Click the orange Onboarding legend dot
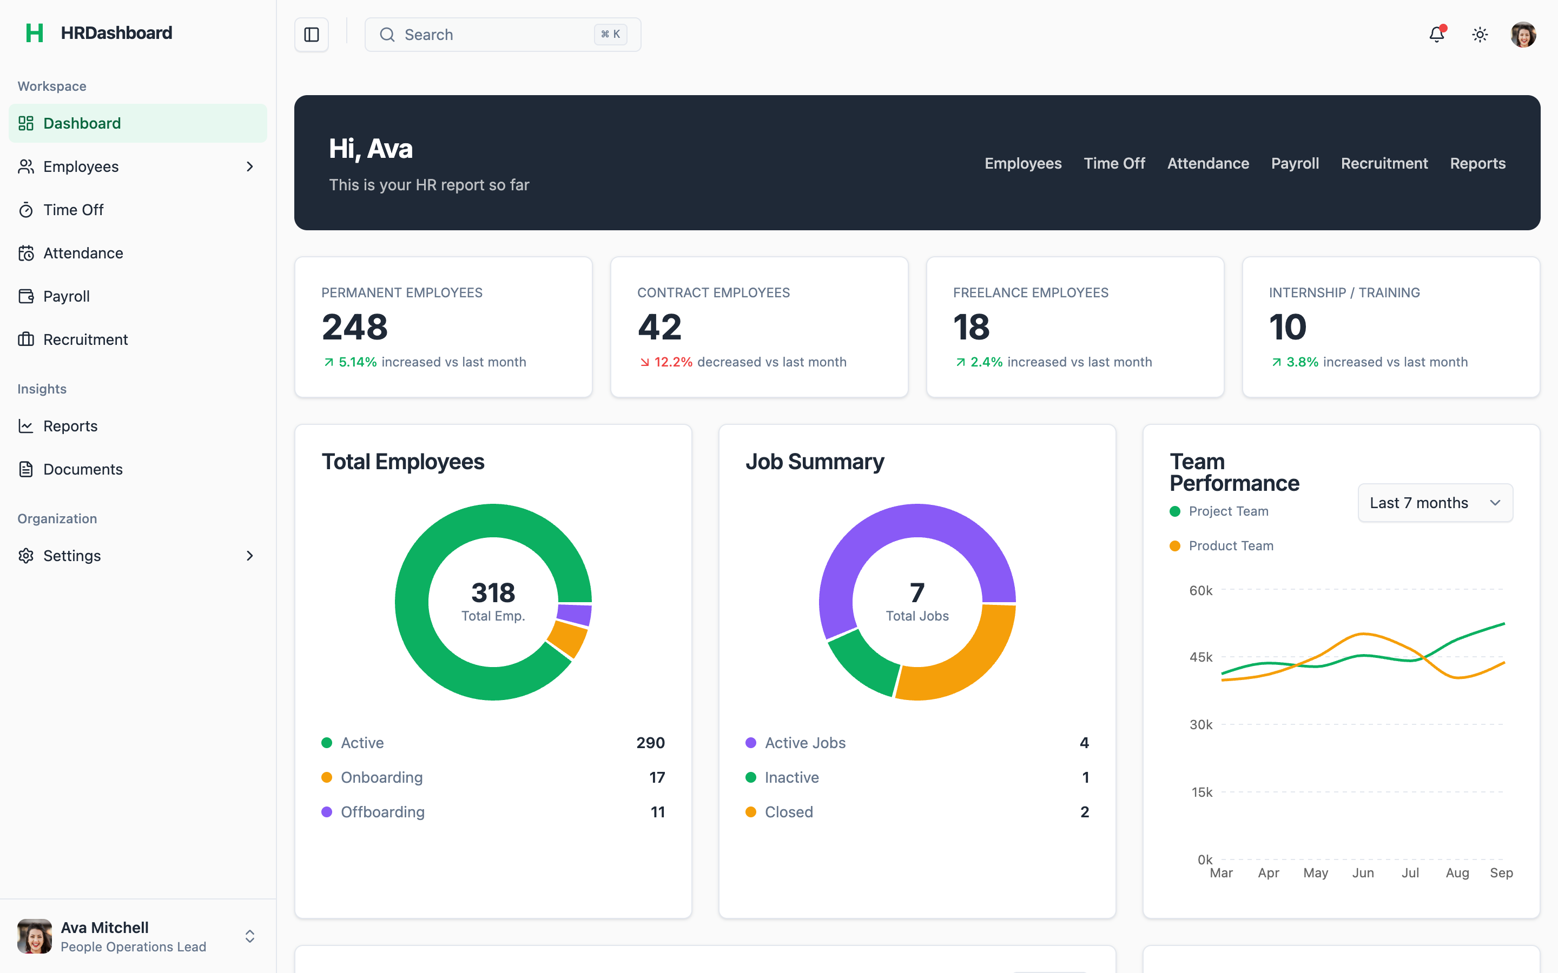 (326, 777)
